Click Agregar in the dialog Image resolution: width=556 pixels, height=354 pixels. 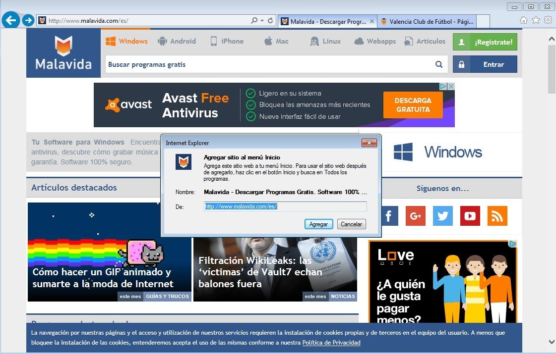tap(318, 224)
